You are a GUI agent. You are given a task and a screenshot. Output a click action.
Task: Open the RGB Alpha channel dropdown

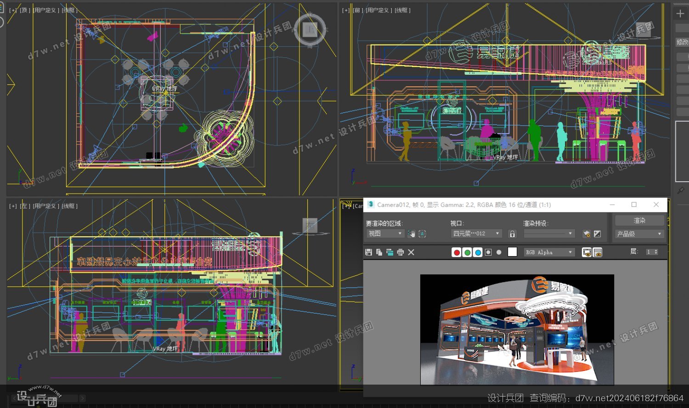(x=549, y=252)
